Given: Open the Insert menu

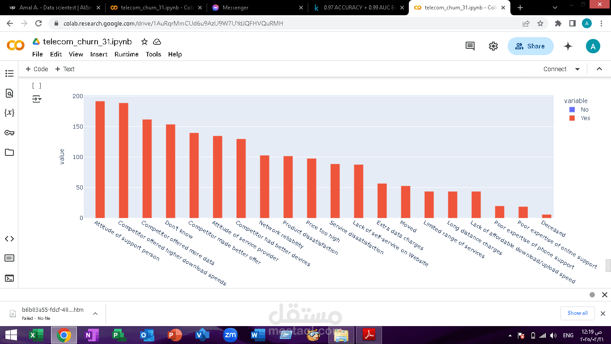Looking at the screenshot, I should [99, 54].
